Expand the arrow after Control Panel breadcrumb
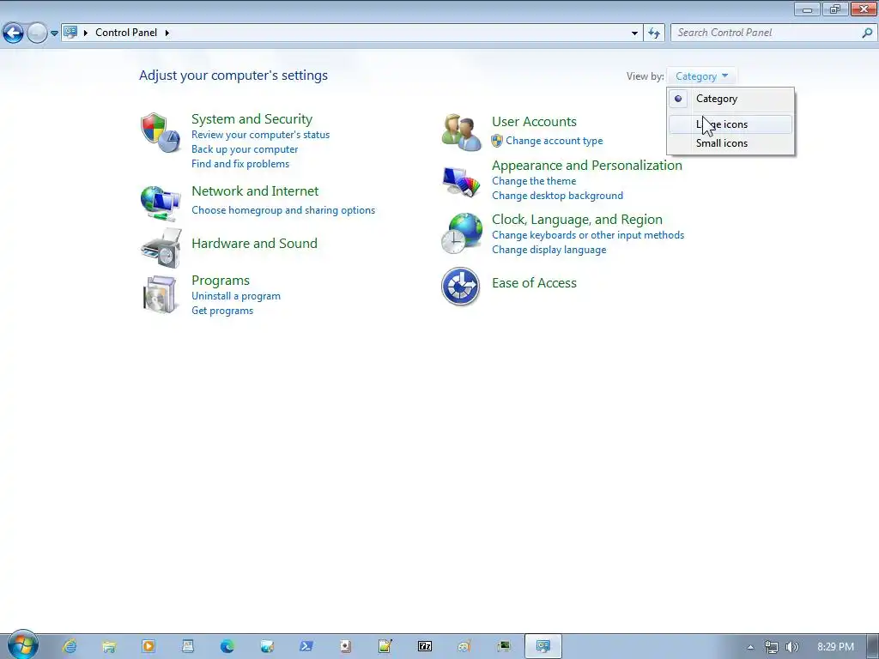The width and height of the screenshot is (879, 659). pyautogui.click(x=167, y=33)
